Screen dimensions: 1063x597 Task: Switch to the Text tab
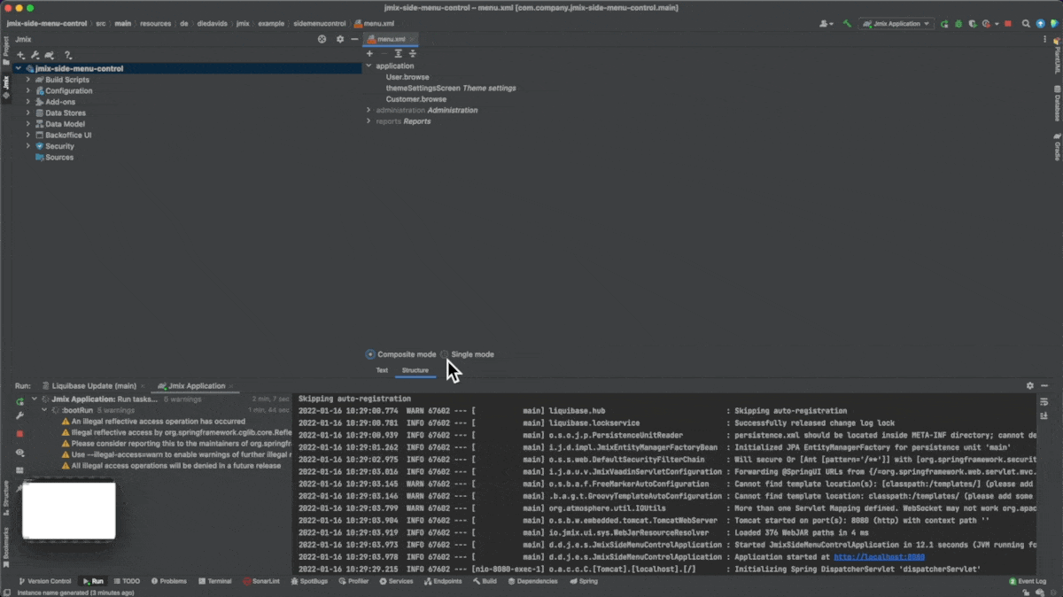click(382, 370)
